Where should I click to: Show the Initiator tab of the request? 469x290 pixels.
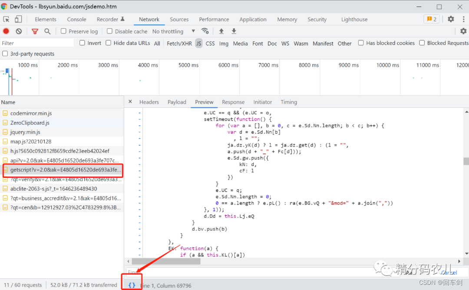(x=263, y=102)
